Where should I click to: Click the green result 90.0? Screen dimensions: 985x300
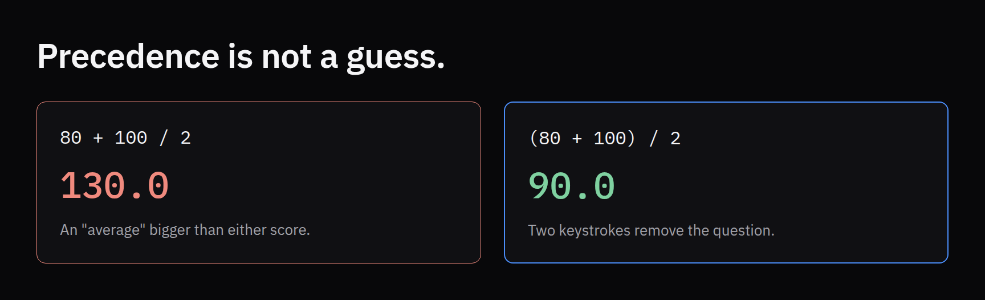pos(572,186)
